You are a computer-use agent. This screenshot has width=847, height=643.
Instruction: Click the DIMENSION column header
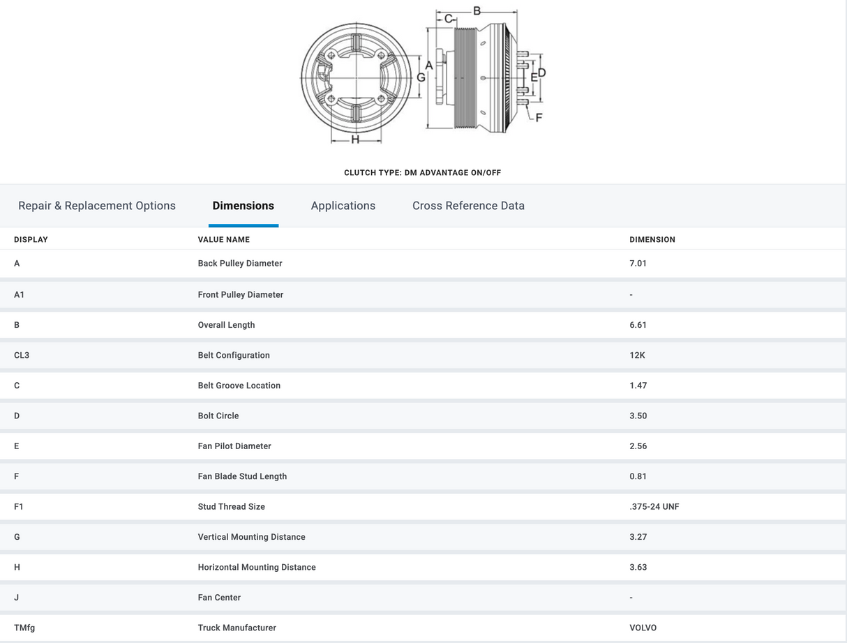(x=652, y=239)
